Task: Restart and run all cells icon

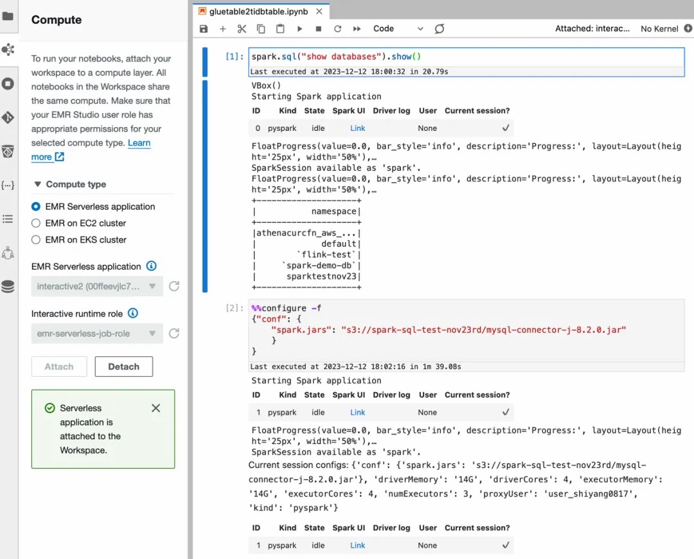Action: tap(357, 29)
